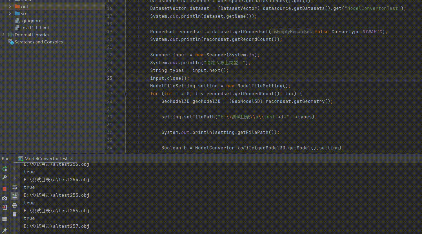Open Scratches and Consoles
Screen dimensions: 422x234
39,42
